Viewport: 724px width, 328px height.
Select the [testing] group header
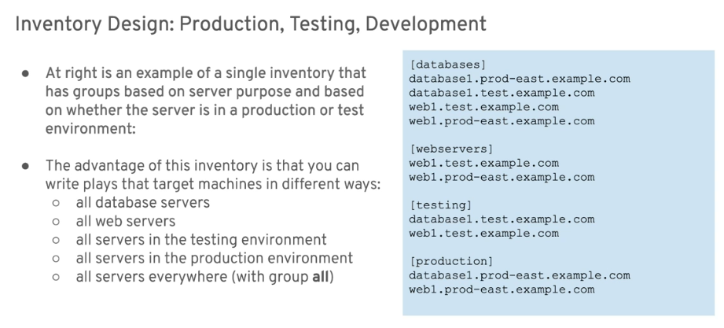(x=440, y=205)
